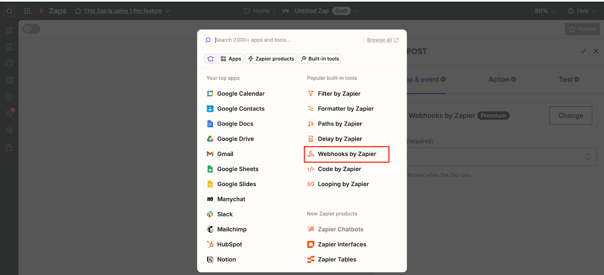
Task: Click the calendar icon in left sidebar
Action: pyautogui.click(x=9, y=80)
